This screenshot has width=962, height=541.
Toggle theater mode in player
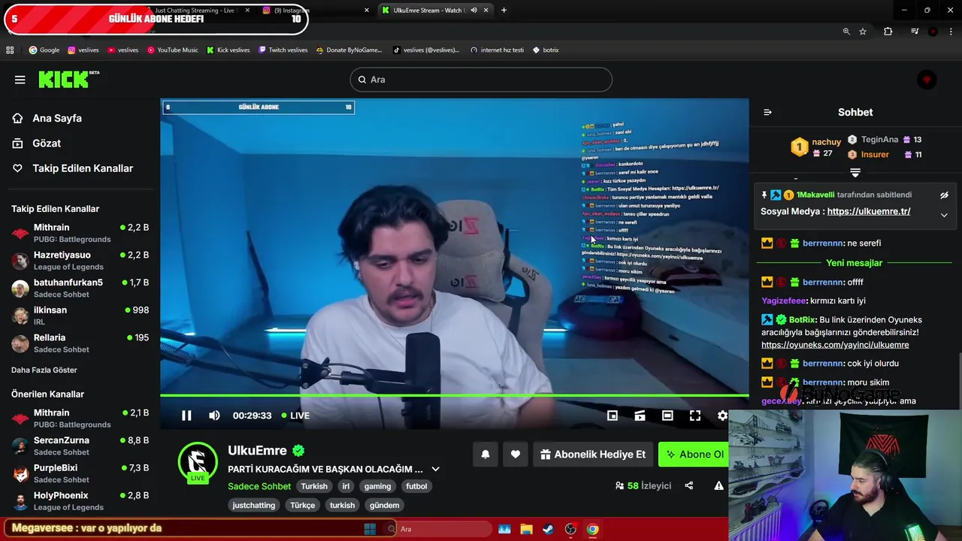[667, 416]
